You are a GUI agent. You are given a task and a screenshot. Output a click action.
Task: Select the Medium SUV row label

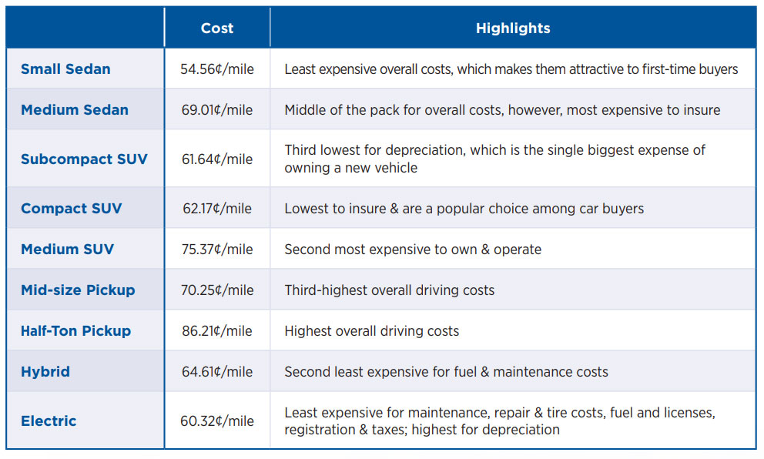click(67, 250)
